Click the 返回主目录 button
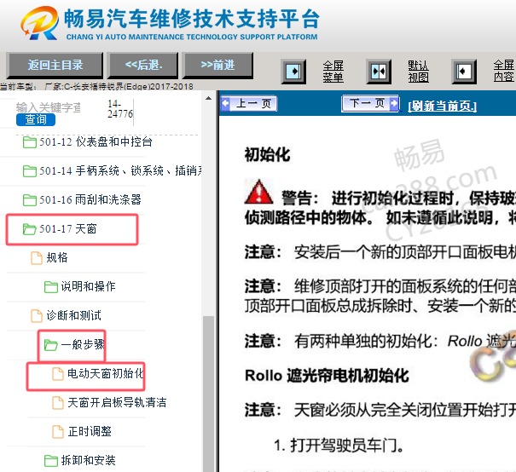 tap(55, 65)
